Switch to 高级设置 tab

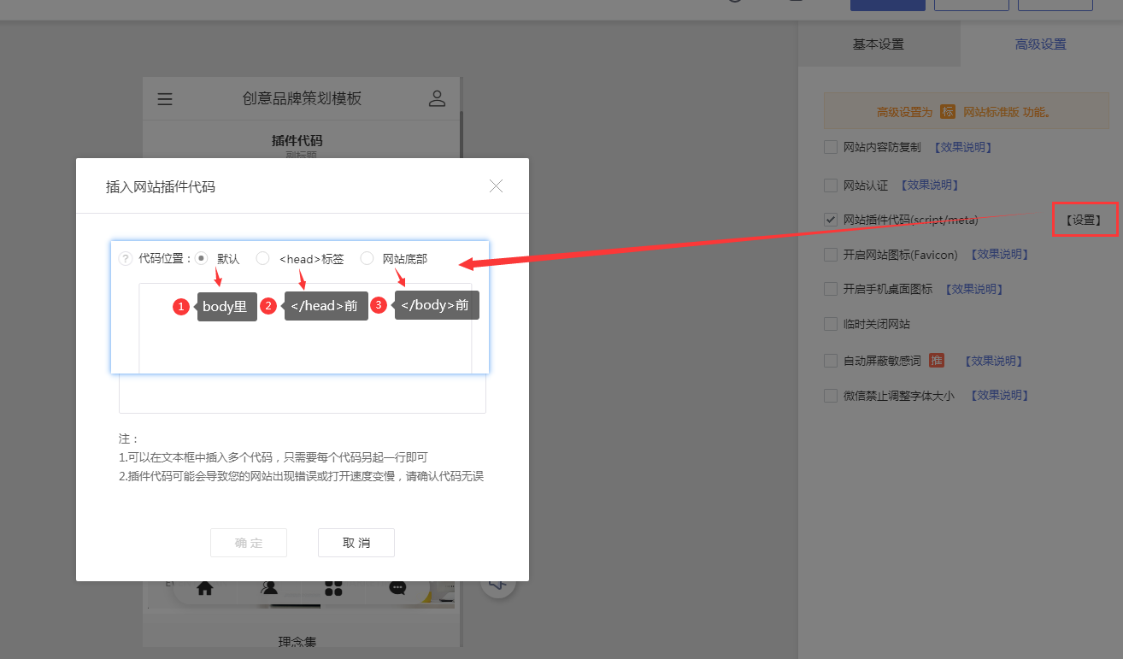[1041, 44]
